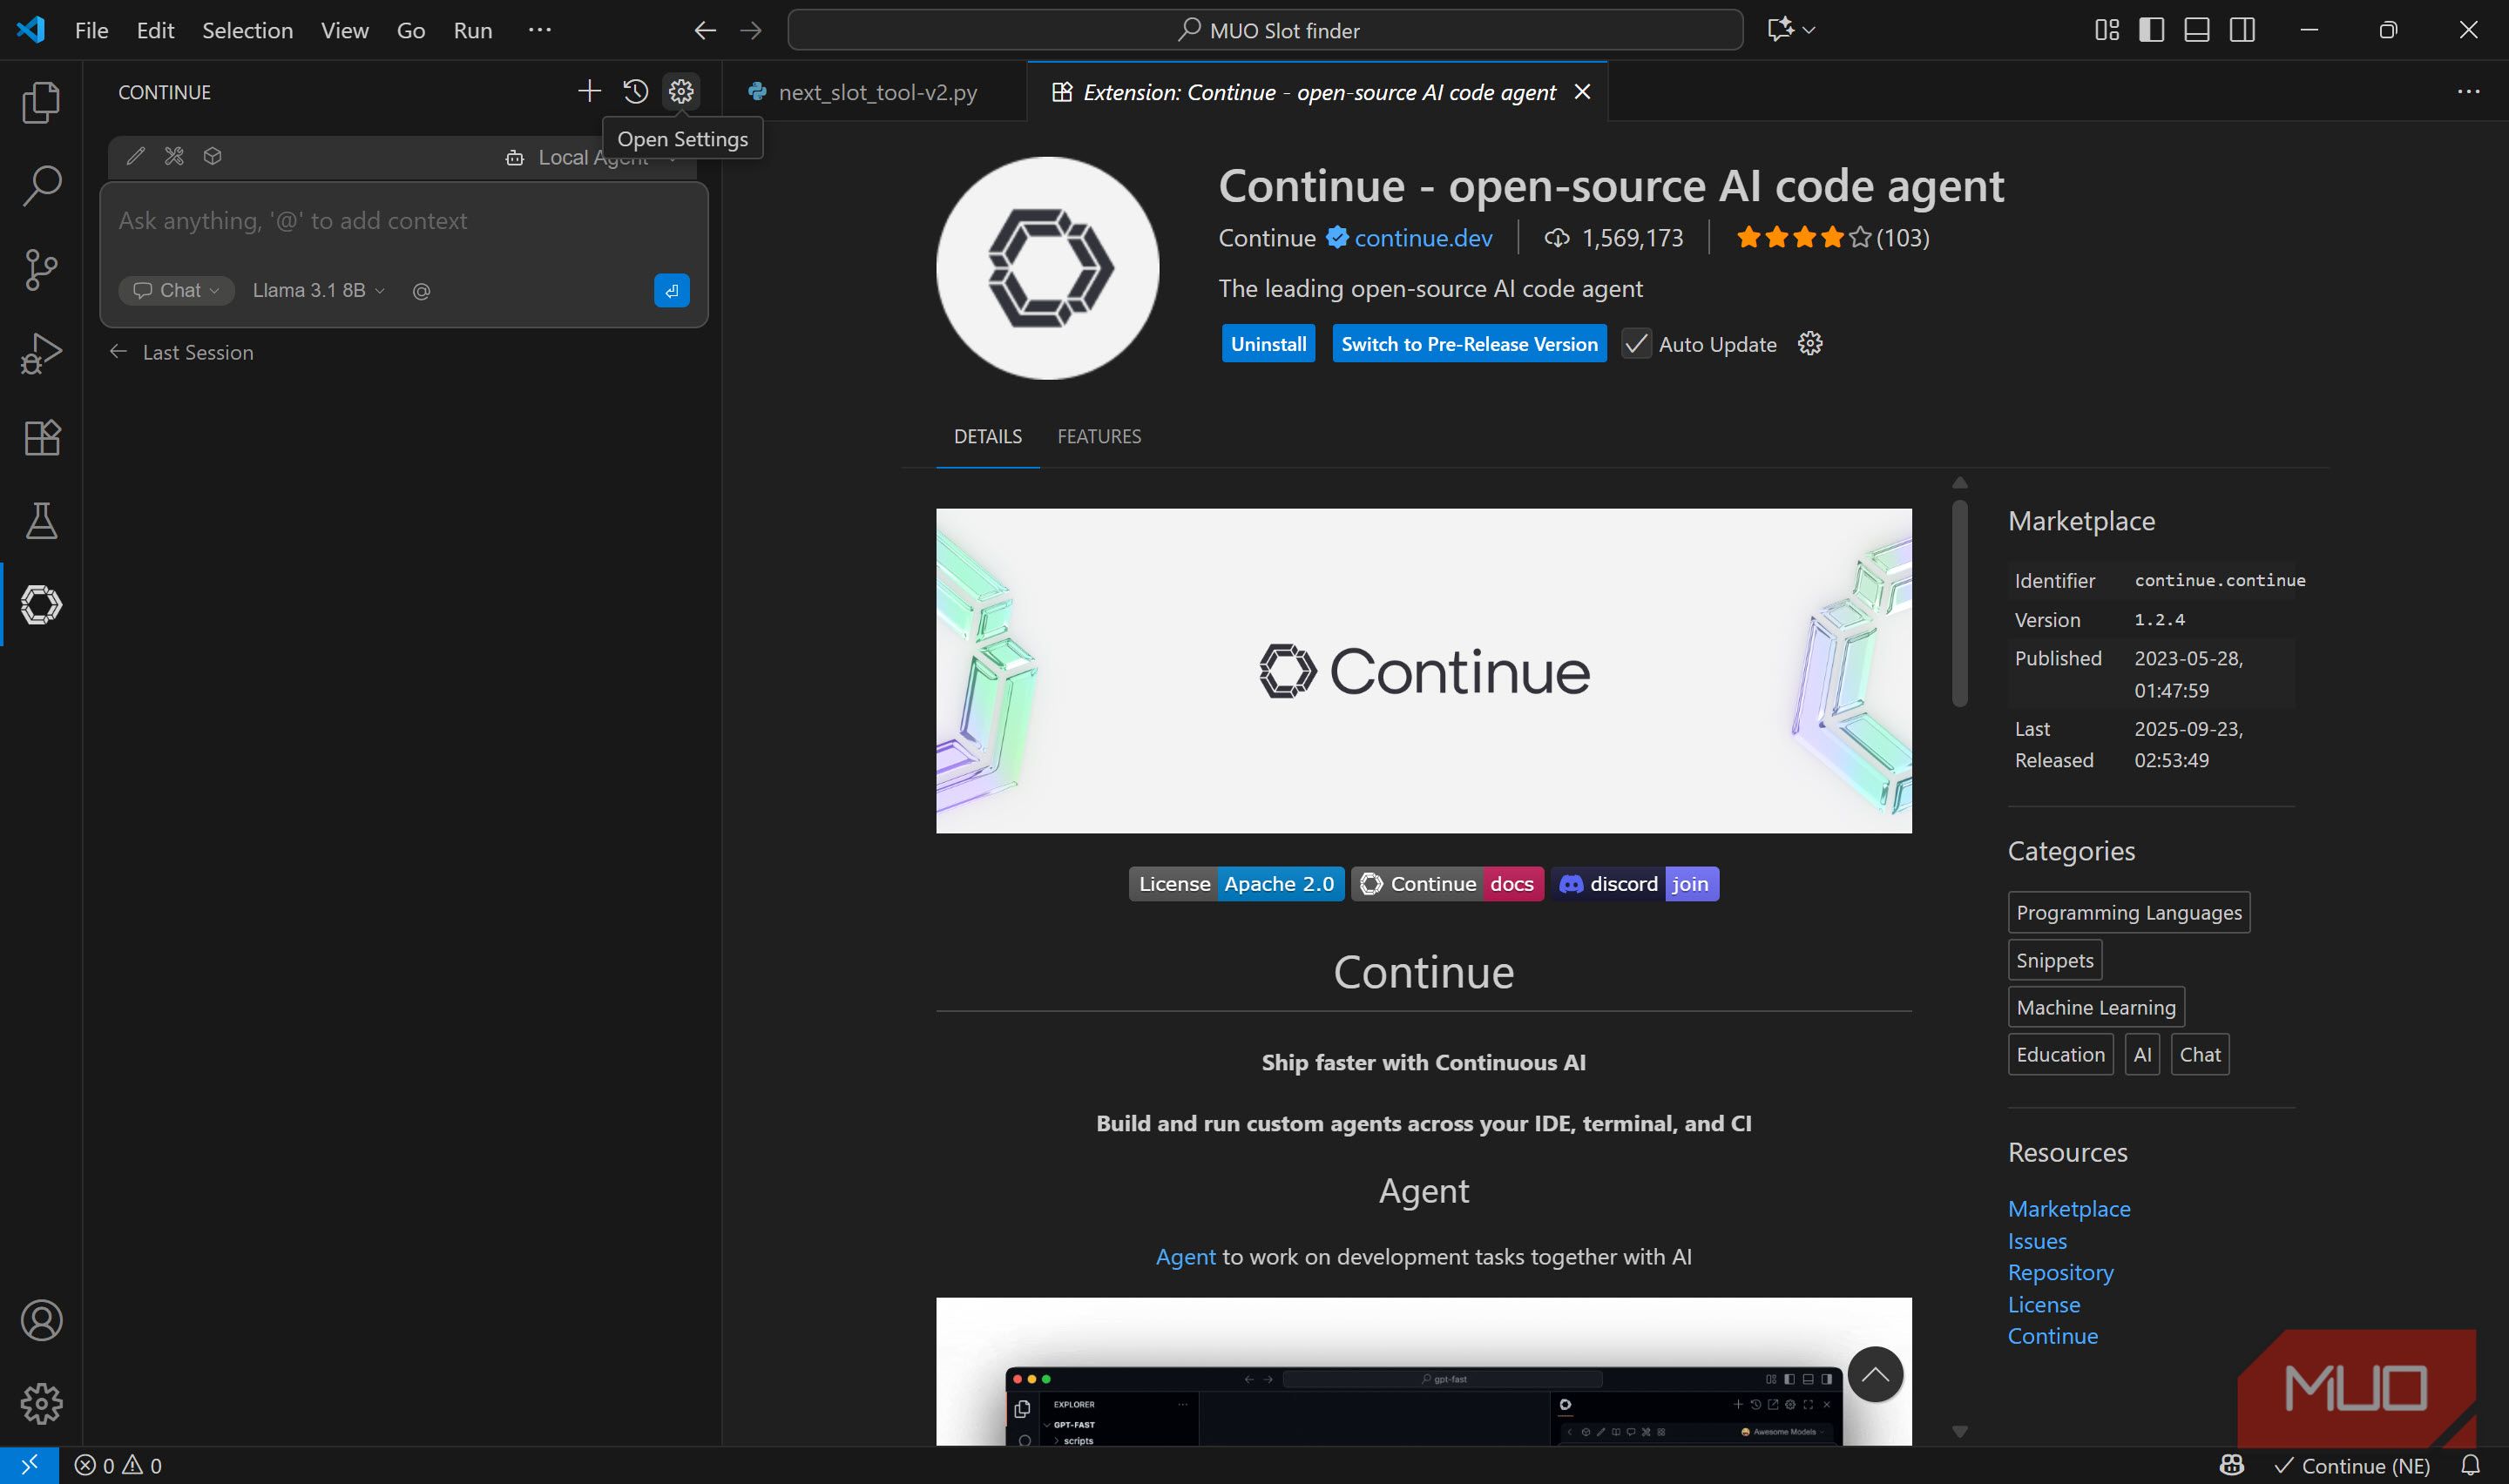Click the Programming Languages category
The height and width of the screenshot is (1484, 2509).
2129,912
